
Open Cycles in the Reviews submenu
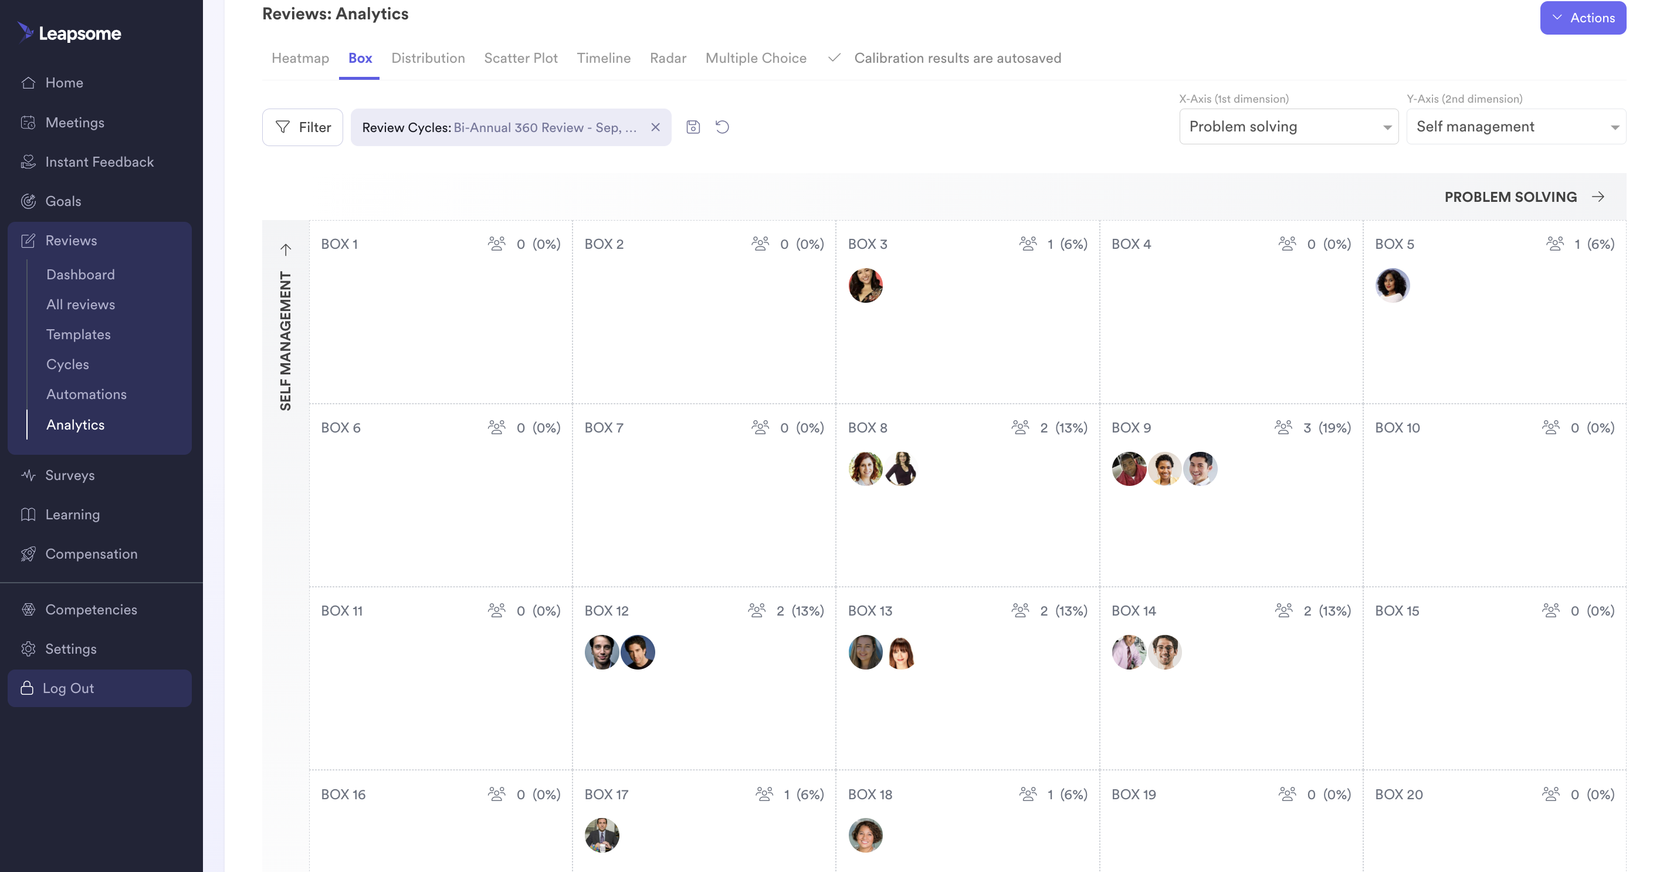click(x=67, y=364)
